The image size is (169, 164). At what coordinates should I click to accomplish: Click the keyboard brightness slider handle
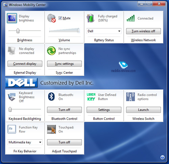coord(10,109)
